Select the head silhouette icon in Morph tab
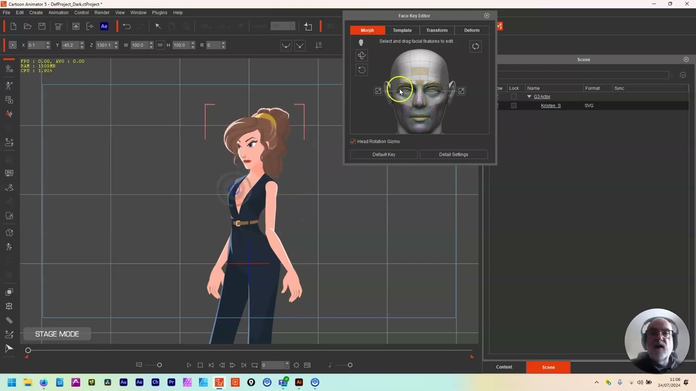This screenshot has width=696, height=391. click(361, 42)
